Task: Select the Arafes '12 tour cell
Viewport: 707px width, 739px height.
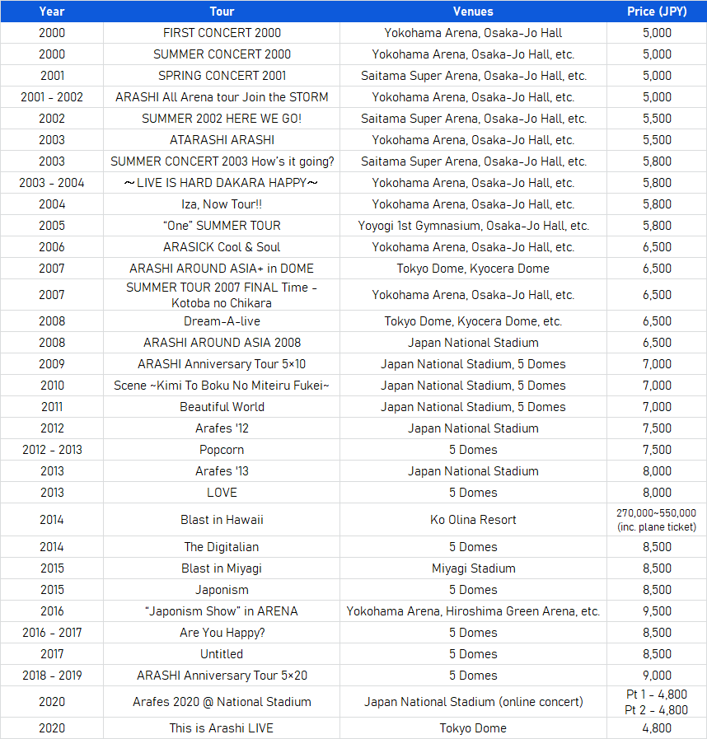Action: pos(222,428)
